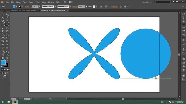This screenshot has height=104, width=186.
Task: Select the Mesh tool
Action: [x=3, y=44]
